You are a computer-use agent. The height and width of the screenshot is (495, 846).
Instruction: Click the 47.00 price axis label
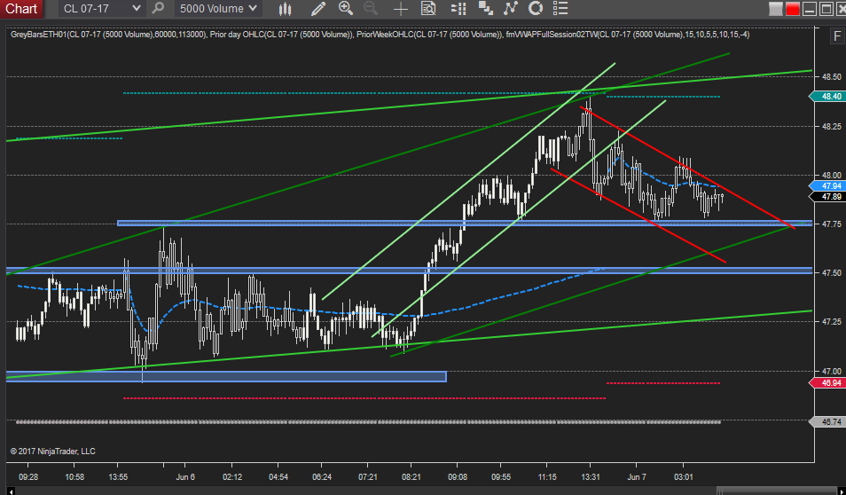click(x=832, y=372)
